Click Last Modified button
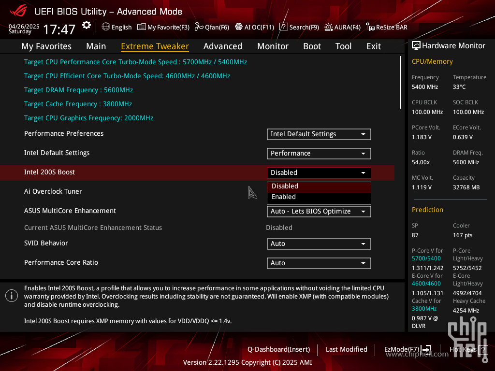 (346, 350)
